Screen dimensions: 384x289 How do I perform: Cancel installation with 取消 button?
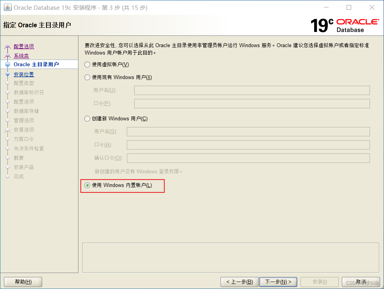pos(361,282)
